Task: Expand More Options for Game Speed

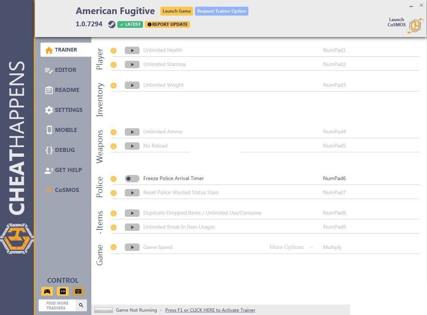Action: (291, 247)
